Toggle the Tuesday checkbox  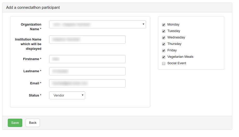164,31
